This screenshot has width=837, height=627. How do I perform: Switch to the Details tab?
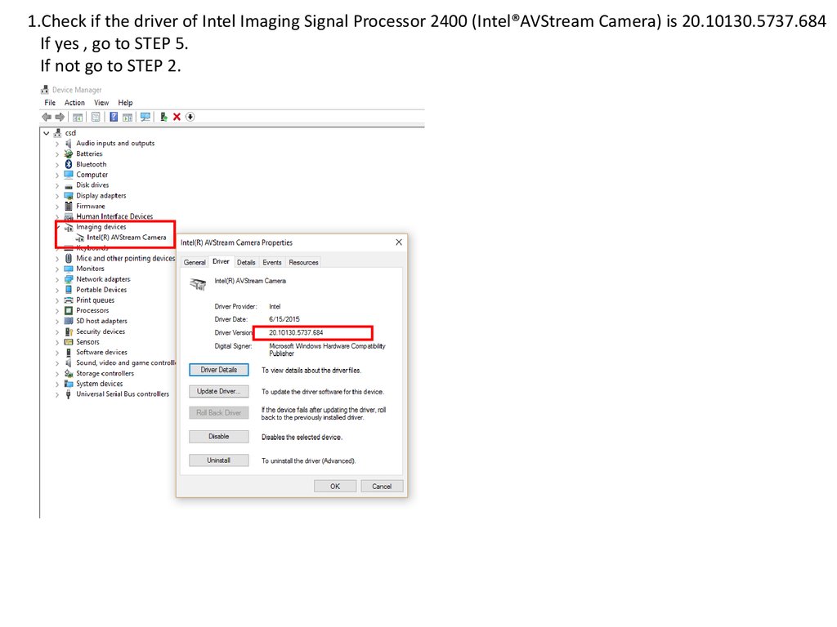pyautogui.click(x=246, y=262)
